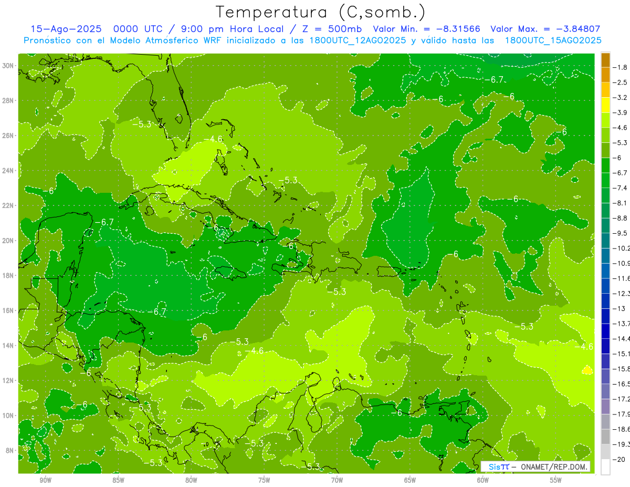Click the colorbar label "-17.2"
Image resolution: width=630 pixels, height=487 pixels.
[622, 399]
